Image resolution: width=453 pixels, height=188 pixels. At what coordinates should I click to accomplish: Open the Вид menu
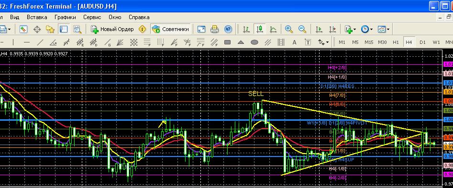(15, 17)
